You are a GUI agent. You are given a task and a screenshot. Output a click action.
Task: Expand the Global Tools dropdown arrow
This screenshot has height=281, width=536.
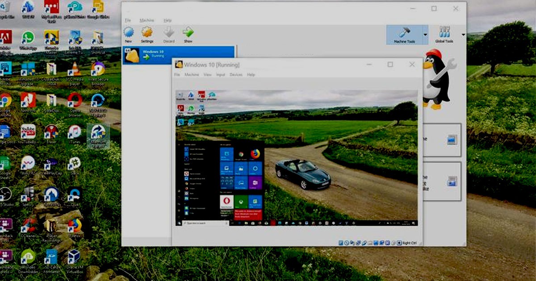(463, 35)
